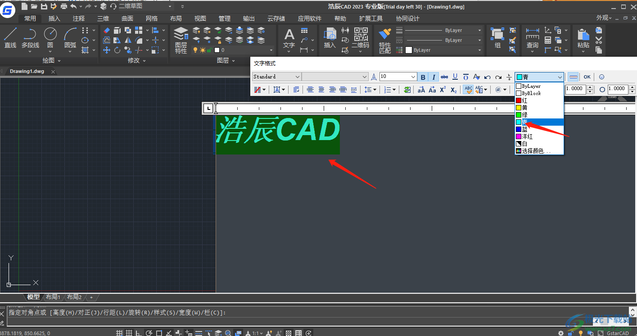Toggle layer 0 lightbulb on/off icon
This screenshot has height=336, width=637.
195,50
